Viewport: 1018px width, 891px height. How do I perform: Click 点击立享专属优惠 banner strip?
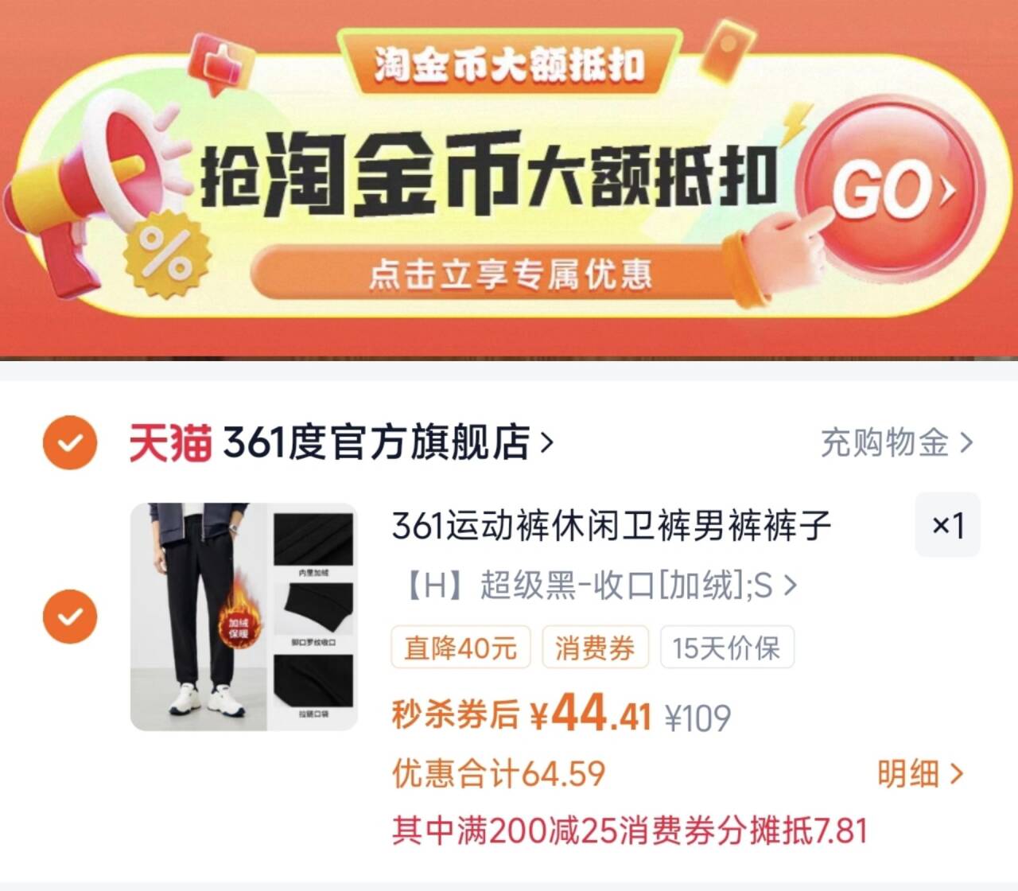(510, 274)
